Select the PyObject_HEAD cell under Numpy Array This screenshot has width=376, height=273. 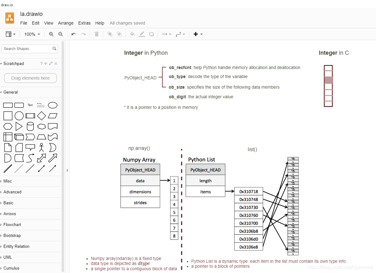coord(140,170)
